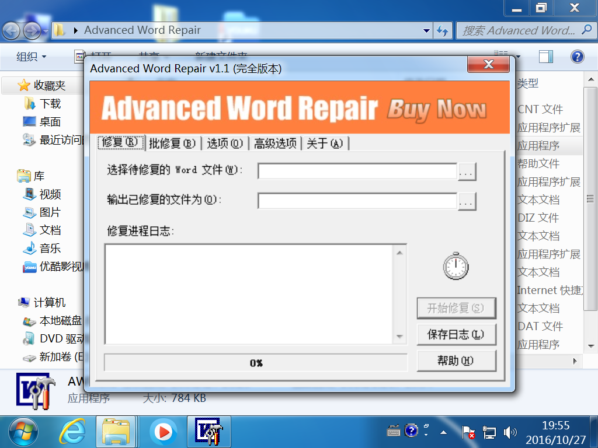Screen dimensions: 598x448
Task: Select 本地磁盘 drive
Action: point(53,321)
